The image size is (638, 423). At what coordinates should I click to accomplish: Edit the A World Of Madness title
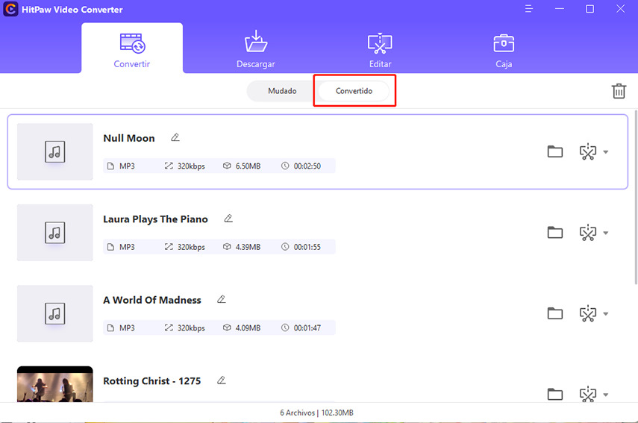tap(222, 299)
